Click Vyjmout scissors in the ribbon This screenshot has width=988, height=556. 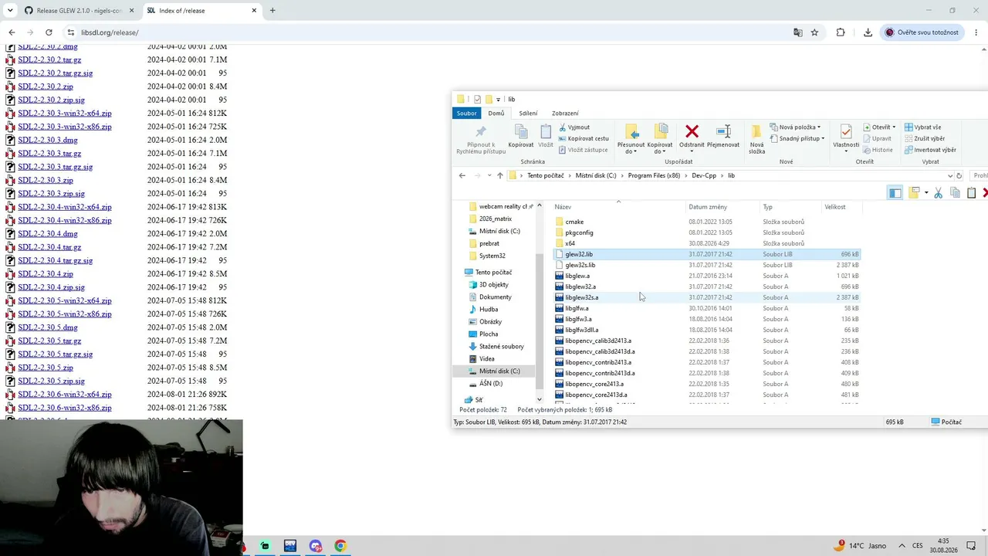574,127
